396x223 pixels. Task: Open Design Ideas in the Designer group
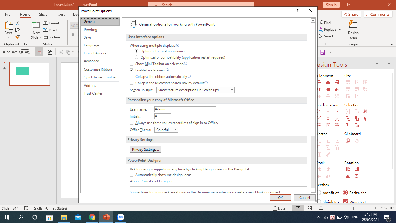click(x=353, y=30)
